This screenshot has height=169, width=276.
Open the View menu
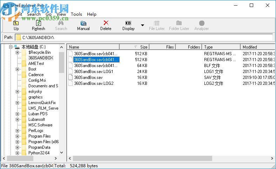tap(61, 14)
